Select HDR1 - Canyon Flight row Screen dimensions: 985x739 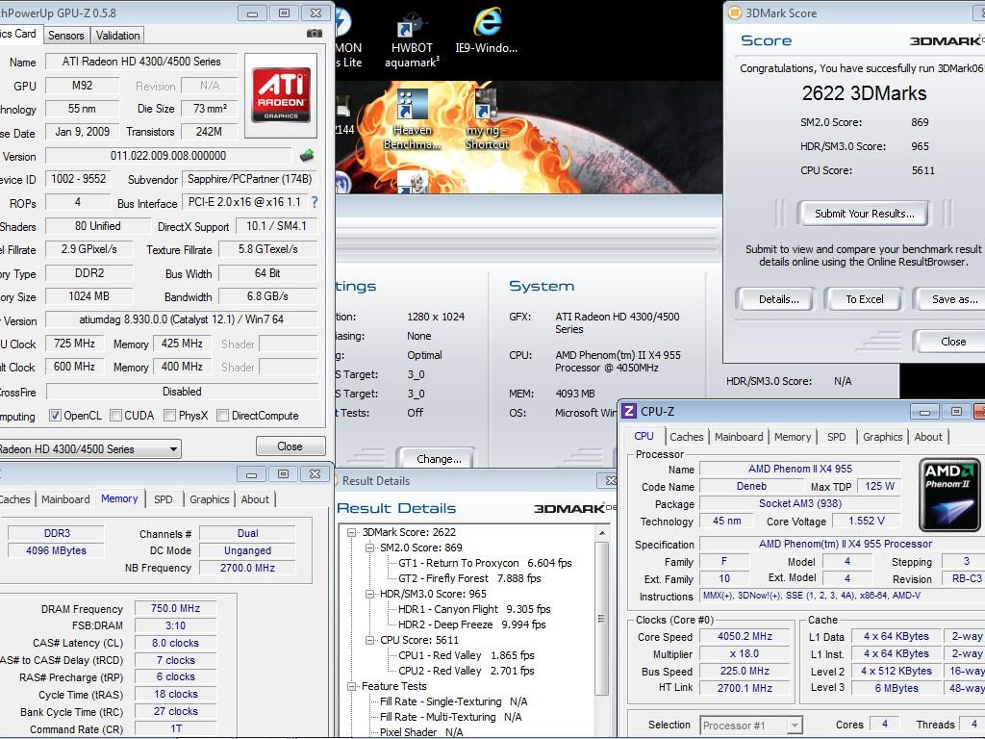474,609
